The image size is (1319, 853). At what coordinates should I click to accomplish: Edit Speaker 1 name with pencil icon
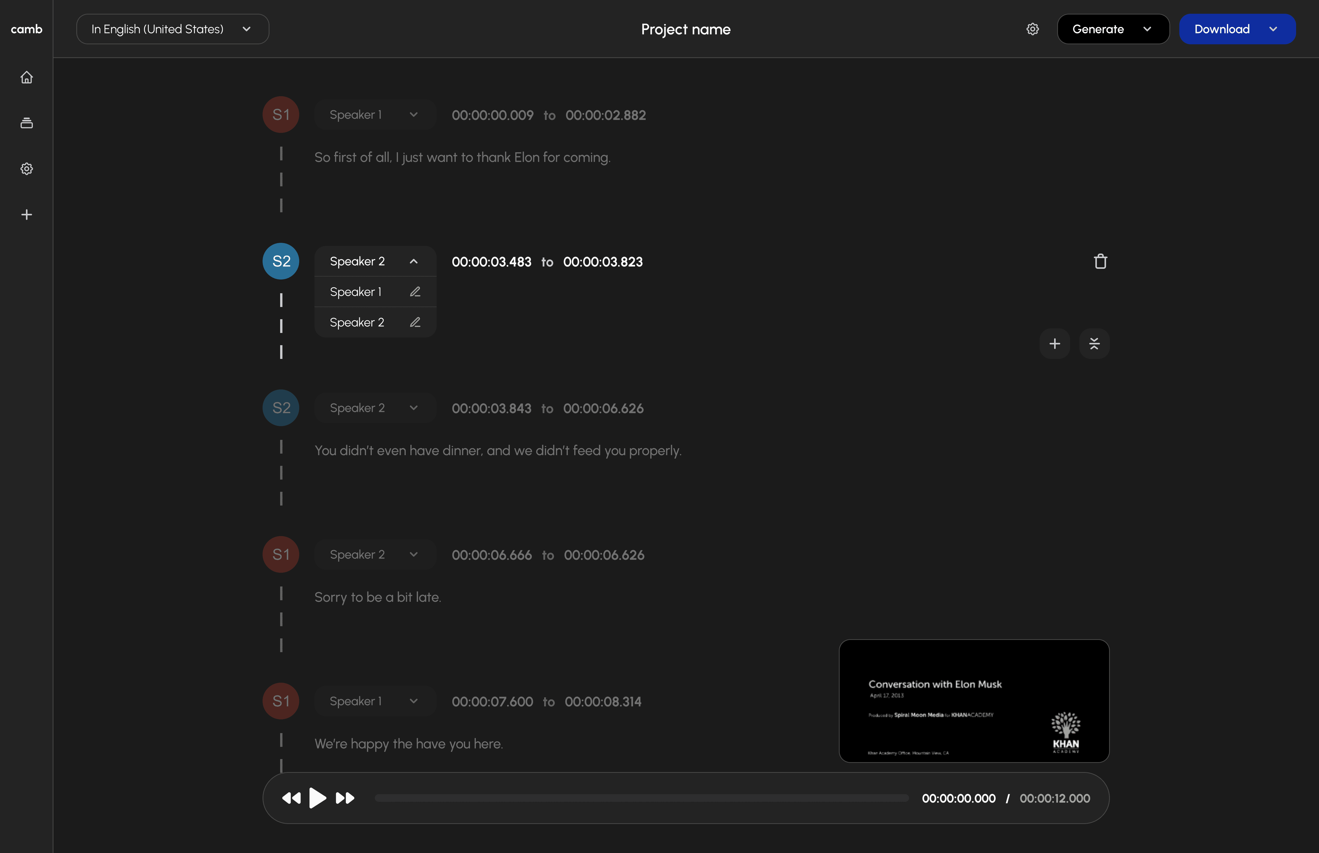[415, 292]
